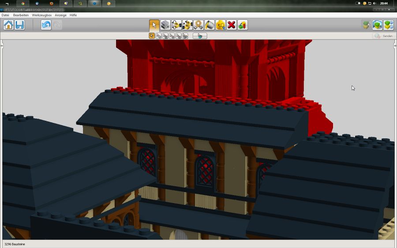Undo the last action
Viewport: 397px width, 248px height.
pyautogui.click(x=46, y=25)
